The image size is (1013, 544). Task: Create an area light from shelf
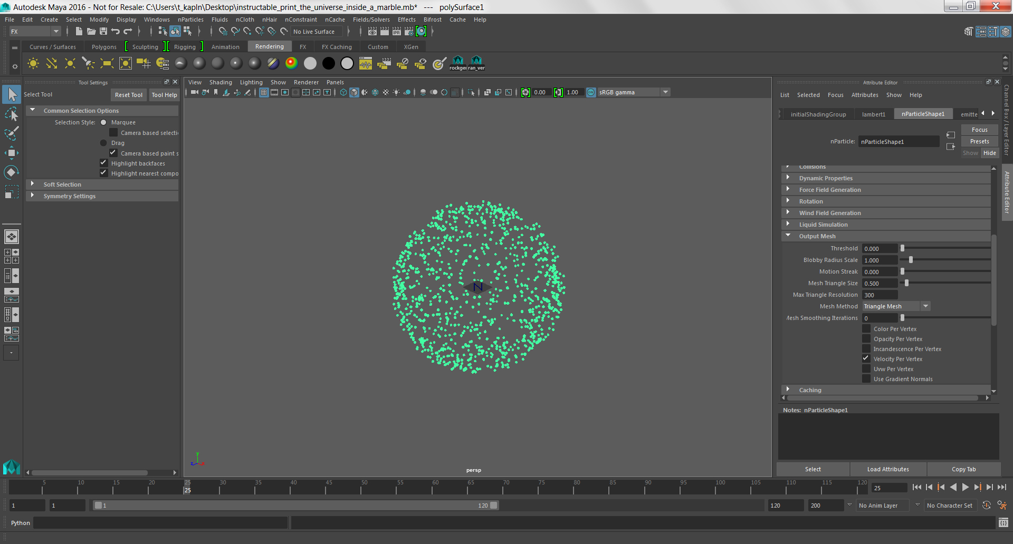(107, 63)
